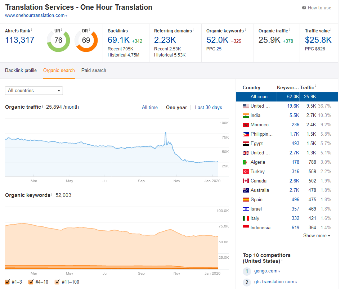Open the gengo.com competitor dropdown arrow

279,271
